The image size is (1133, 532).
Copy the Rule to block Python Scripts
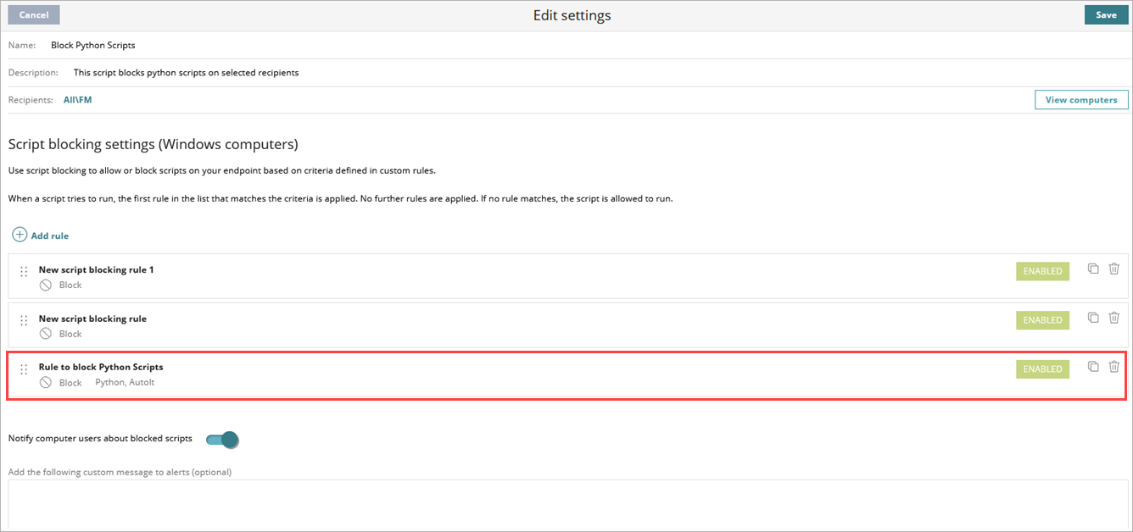click(1093, 366)
